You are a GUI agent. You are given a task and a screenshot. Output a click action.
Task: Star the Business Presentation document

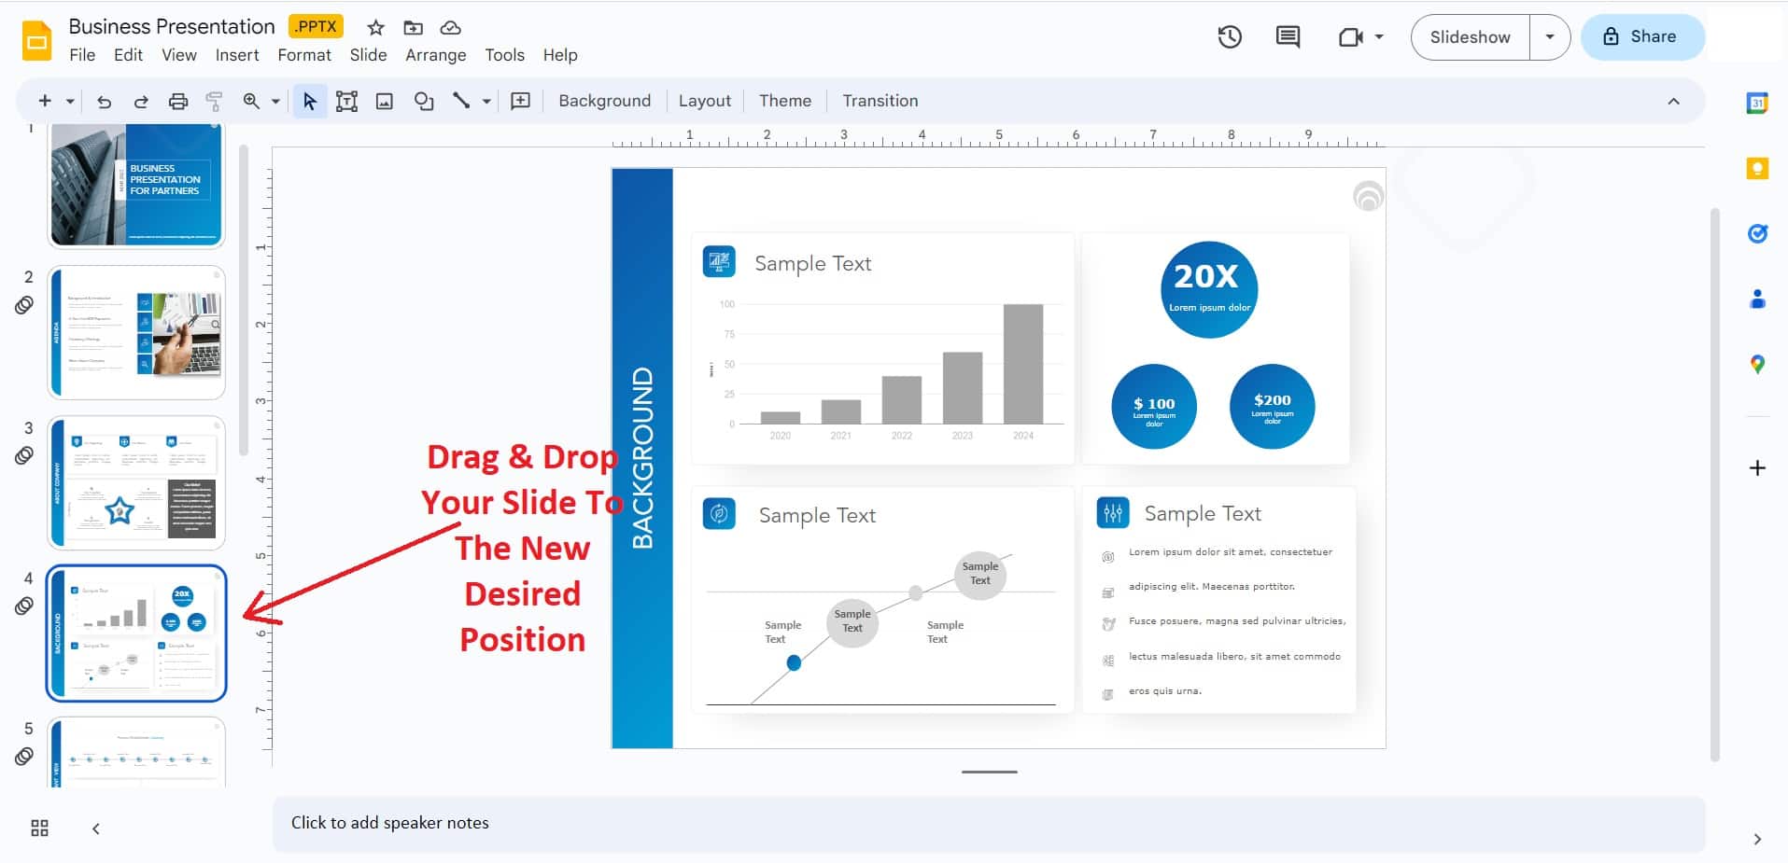pyautogui.click(x=374, y=27)
